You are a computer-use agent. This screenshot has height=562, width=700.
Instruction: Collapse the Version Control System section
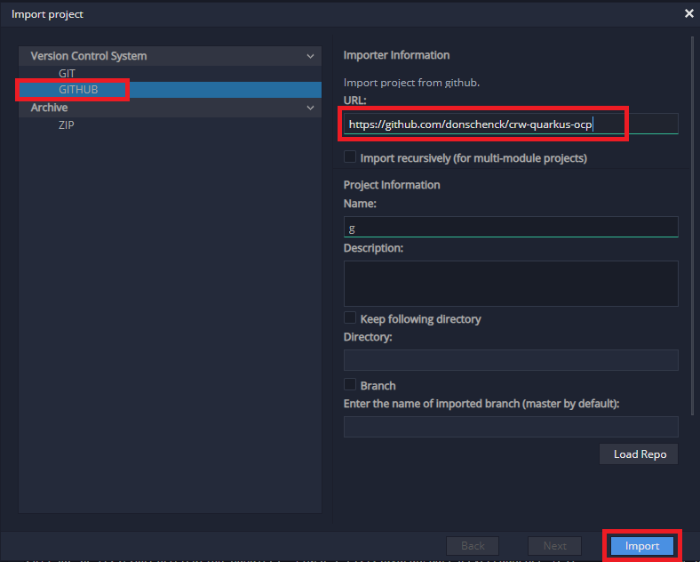coord(310,56)
